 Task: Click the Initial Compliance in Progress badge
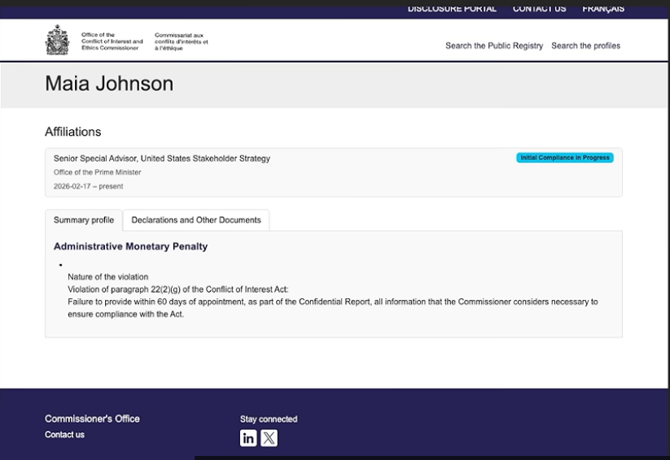(x=565, y=158)
